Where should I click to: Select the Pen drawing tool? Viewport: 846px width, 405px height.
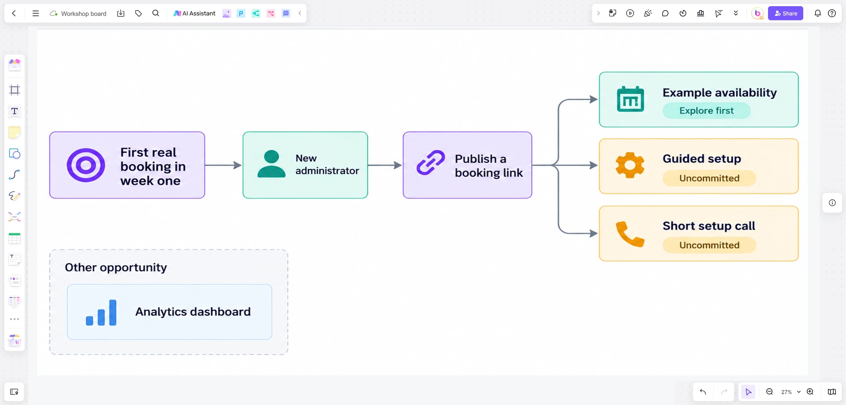click(x=15, y=196)
